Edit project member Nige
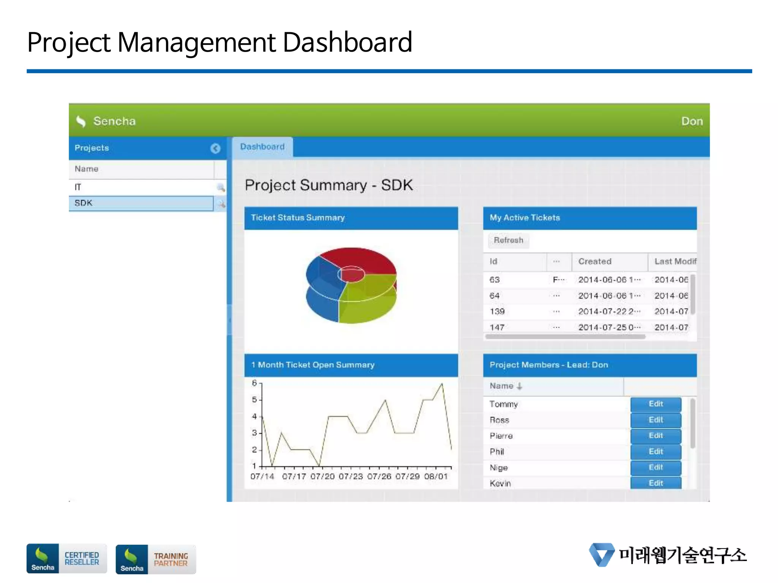This screenshot has height=583, width=778. (x=656, y=468)
